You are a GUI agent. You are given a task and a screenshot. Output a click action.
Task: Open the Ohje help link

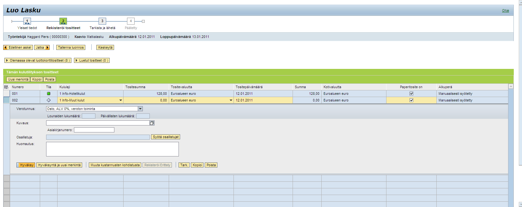[x=505, y=10]
